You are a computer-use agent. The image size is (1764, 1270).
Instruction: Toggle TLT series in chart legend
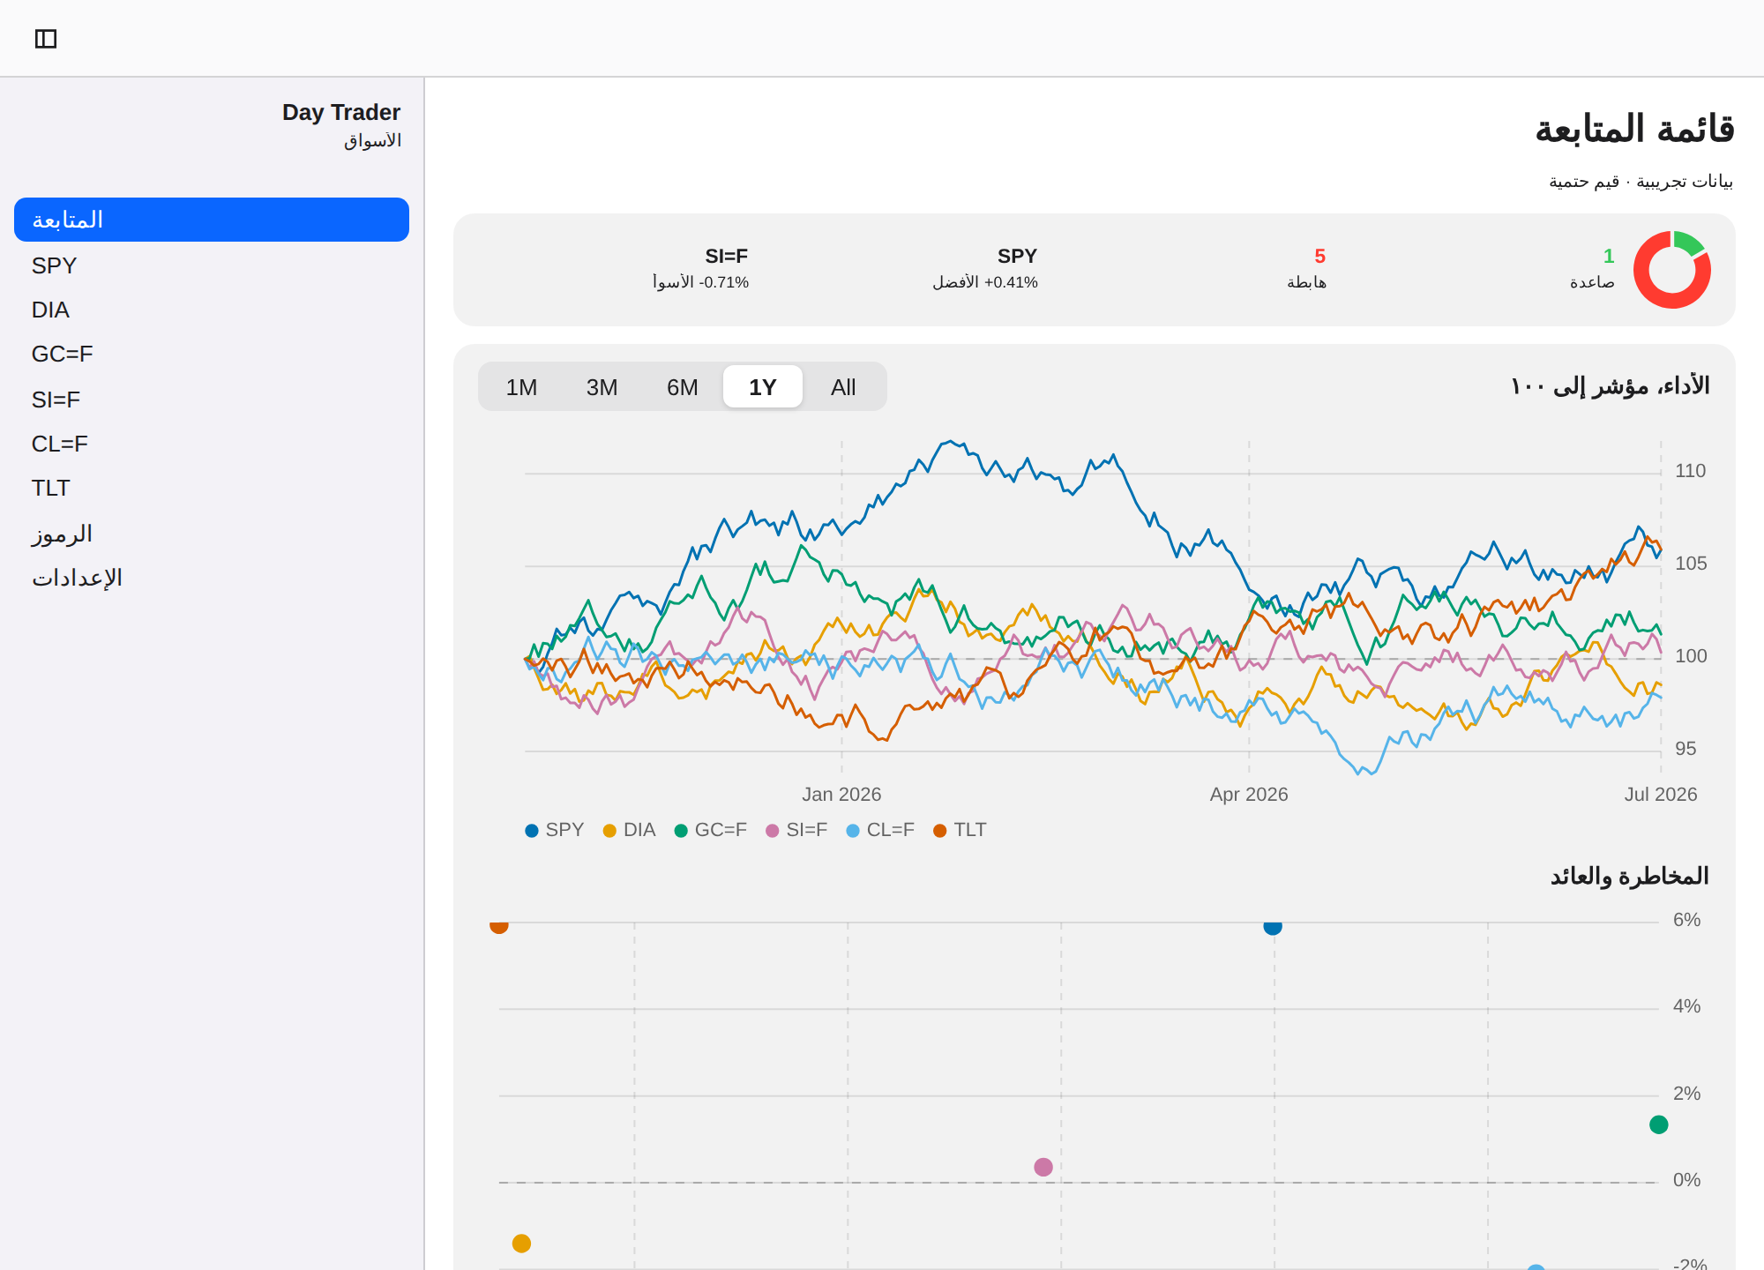click(960, 830)
